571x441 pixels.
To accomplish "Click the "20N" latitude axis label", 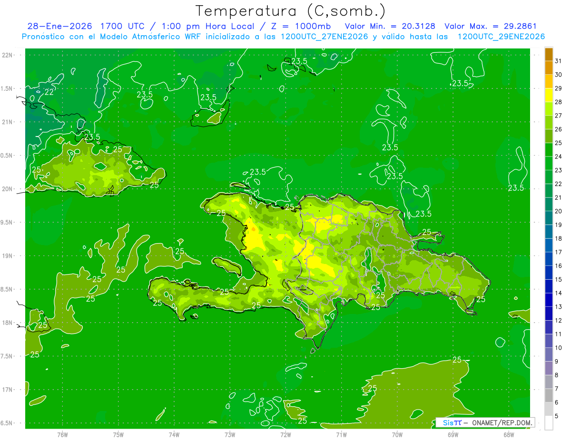I will click(x=7, y=189).
